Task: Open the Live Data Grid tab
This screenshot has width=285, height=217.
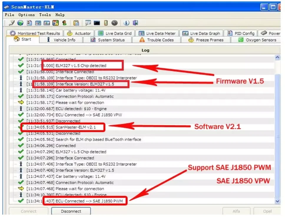Action: pos(115,33)
